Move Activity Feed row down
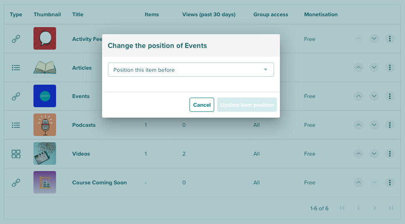The image size is (405, 224). (374, 39)
